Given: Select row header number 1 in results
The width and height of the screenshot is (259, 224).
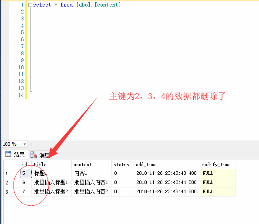Looking at the screenshot, I should pyautogui.click(x=12, y=173).
